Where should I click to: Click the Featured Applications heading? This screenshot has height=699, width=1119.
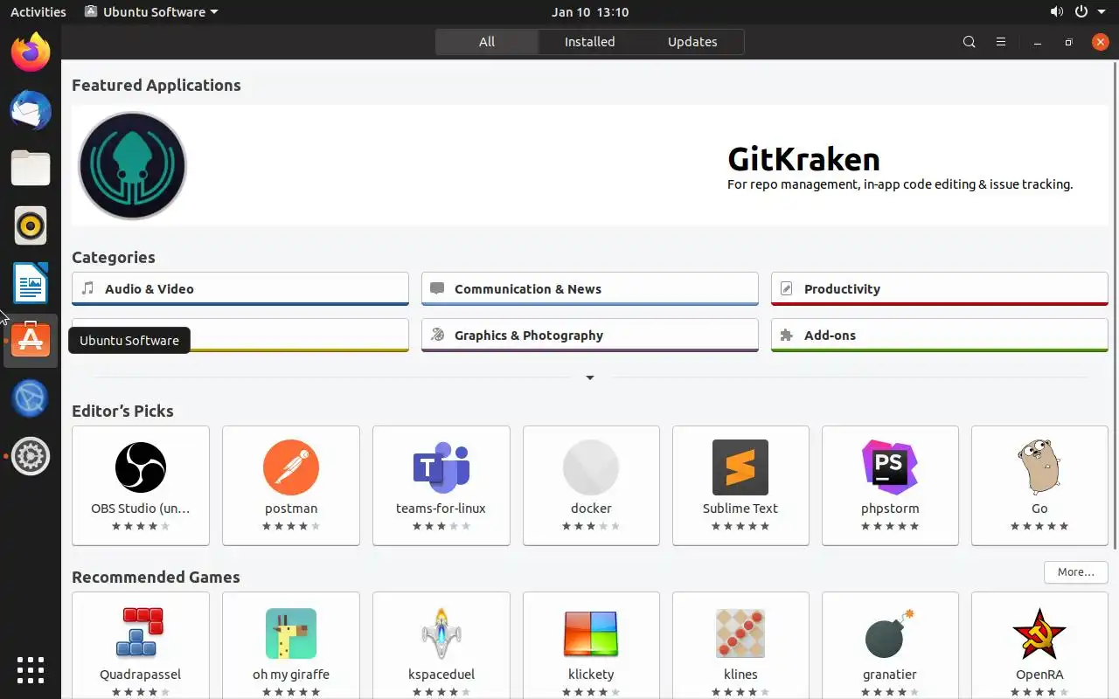tap(156, 86)
